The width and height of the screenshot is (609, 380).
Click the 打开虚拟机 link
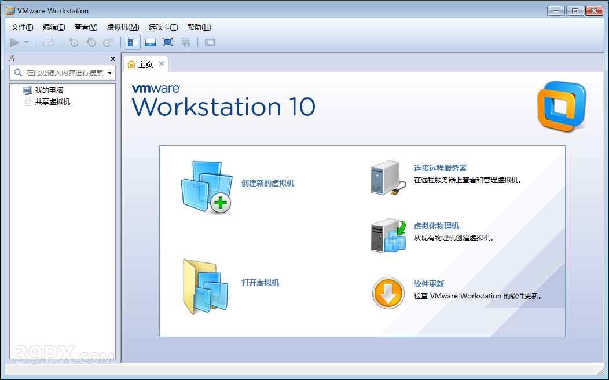261,283
